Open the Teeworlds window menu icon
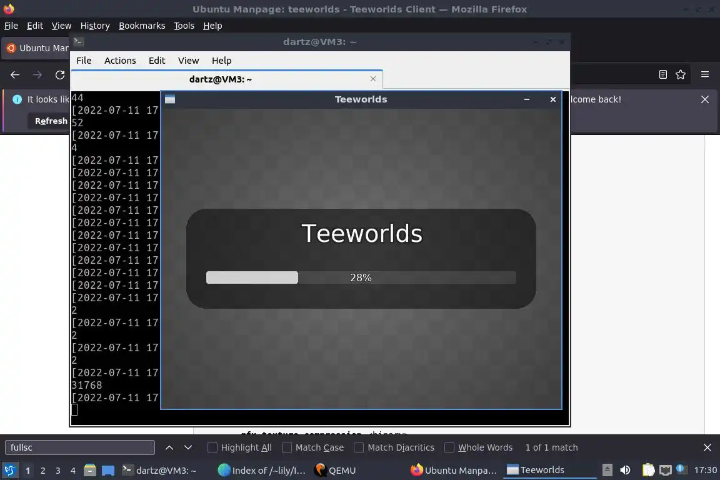 (170, 99)
